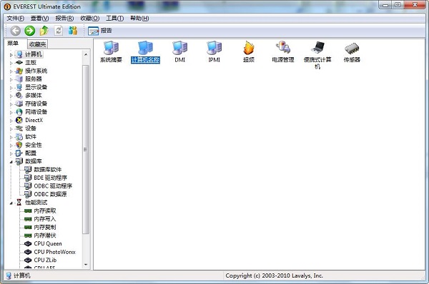Viewport: 429px width, 284px height.
Task: Open the 报告(R) menu
Action: click(64, 19)
